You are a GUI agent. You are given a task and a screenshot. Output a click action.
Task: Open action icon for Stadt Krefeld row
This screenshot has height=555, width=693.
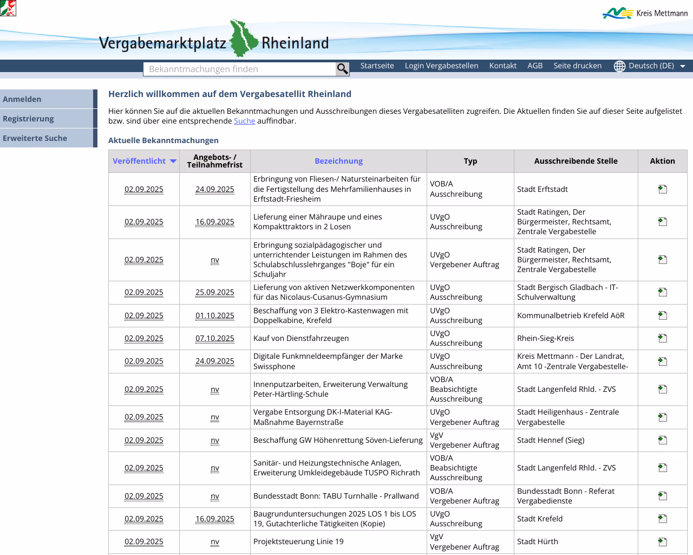[x=663, y=519]
